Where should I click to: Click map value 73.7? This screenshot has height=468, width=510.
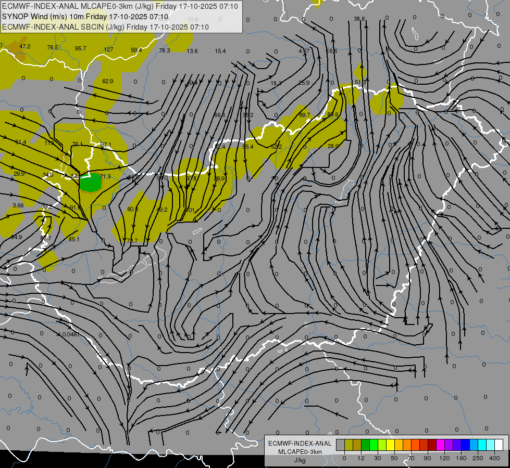point(132,241)
